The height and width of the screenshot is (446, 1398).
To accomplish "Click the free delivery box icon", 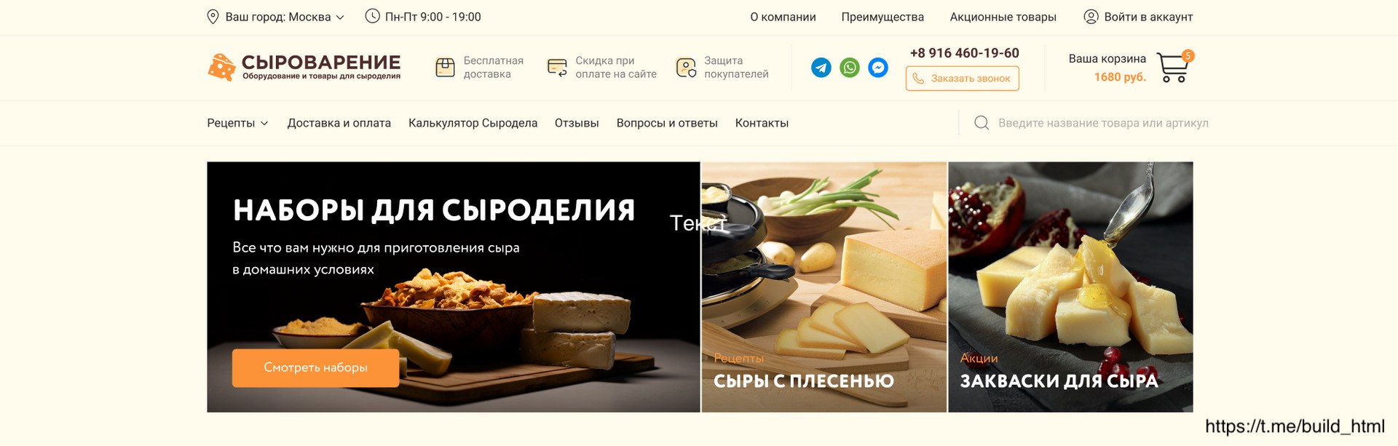I will [445, 68].
